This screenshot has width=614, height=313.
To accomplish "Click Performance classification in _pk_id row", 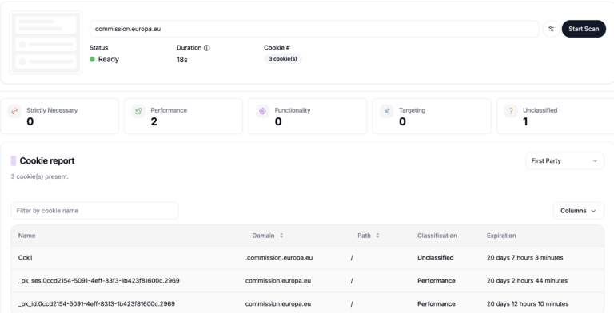I will 437,303.
